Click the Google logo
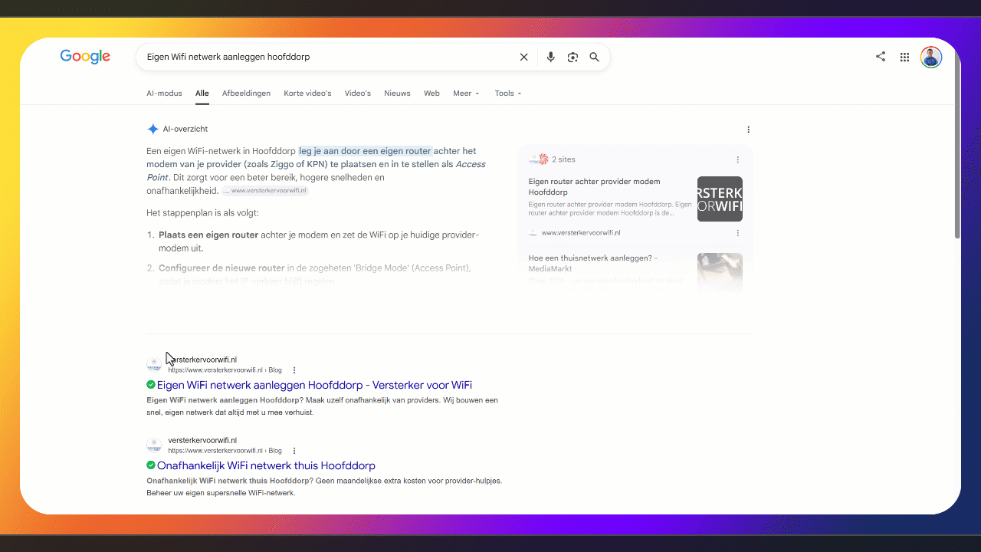Image resolution: width=981 pixels, height=552 pixels. 85,57
